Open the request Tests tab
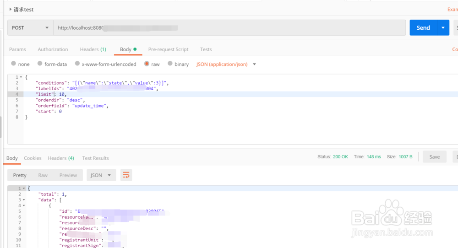 click(206, 49)
